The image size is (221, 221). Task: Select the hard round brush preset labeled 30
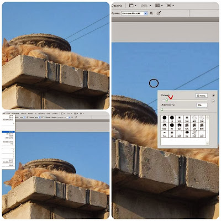pyautogui.click(x=172, y=127)
